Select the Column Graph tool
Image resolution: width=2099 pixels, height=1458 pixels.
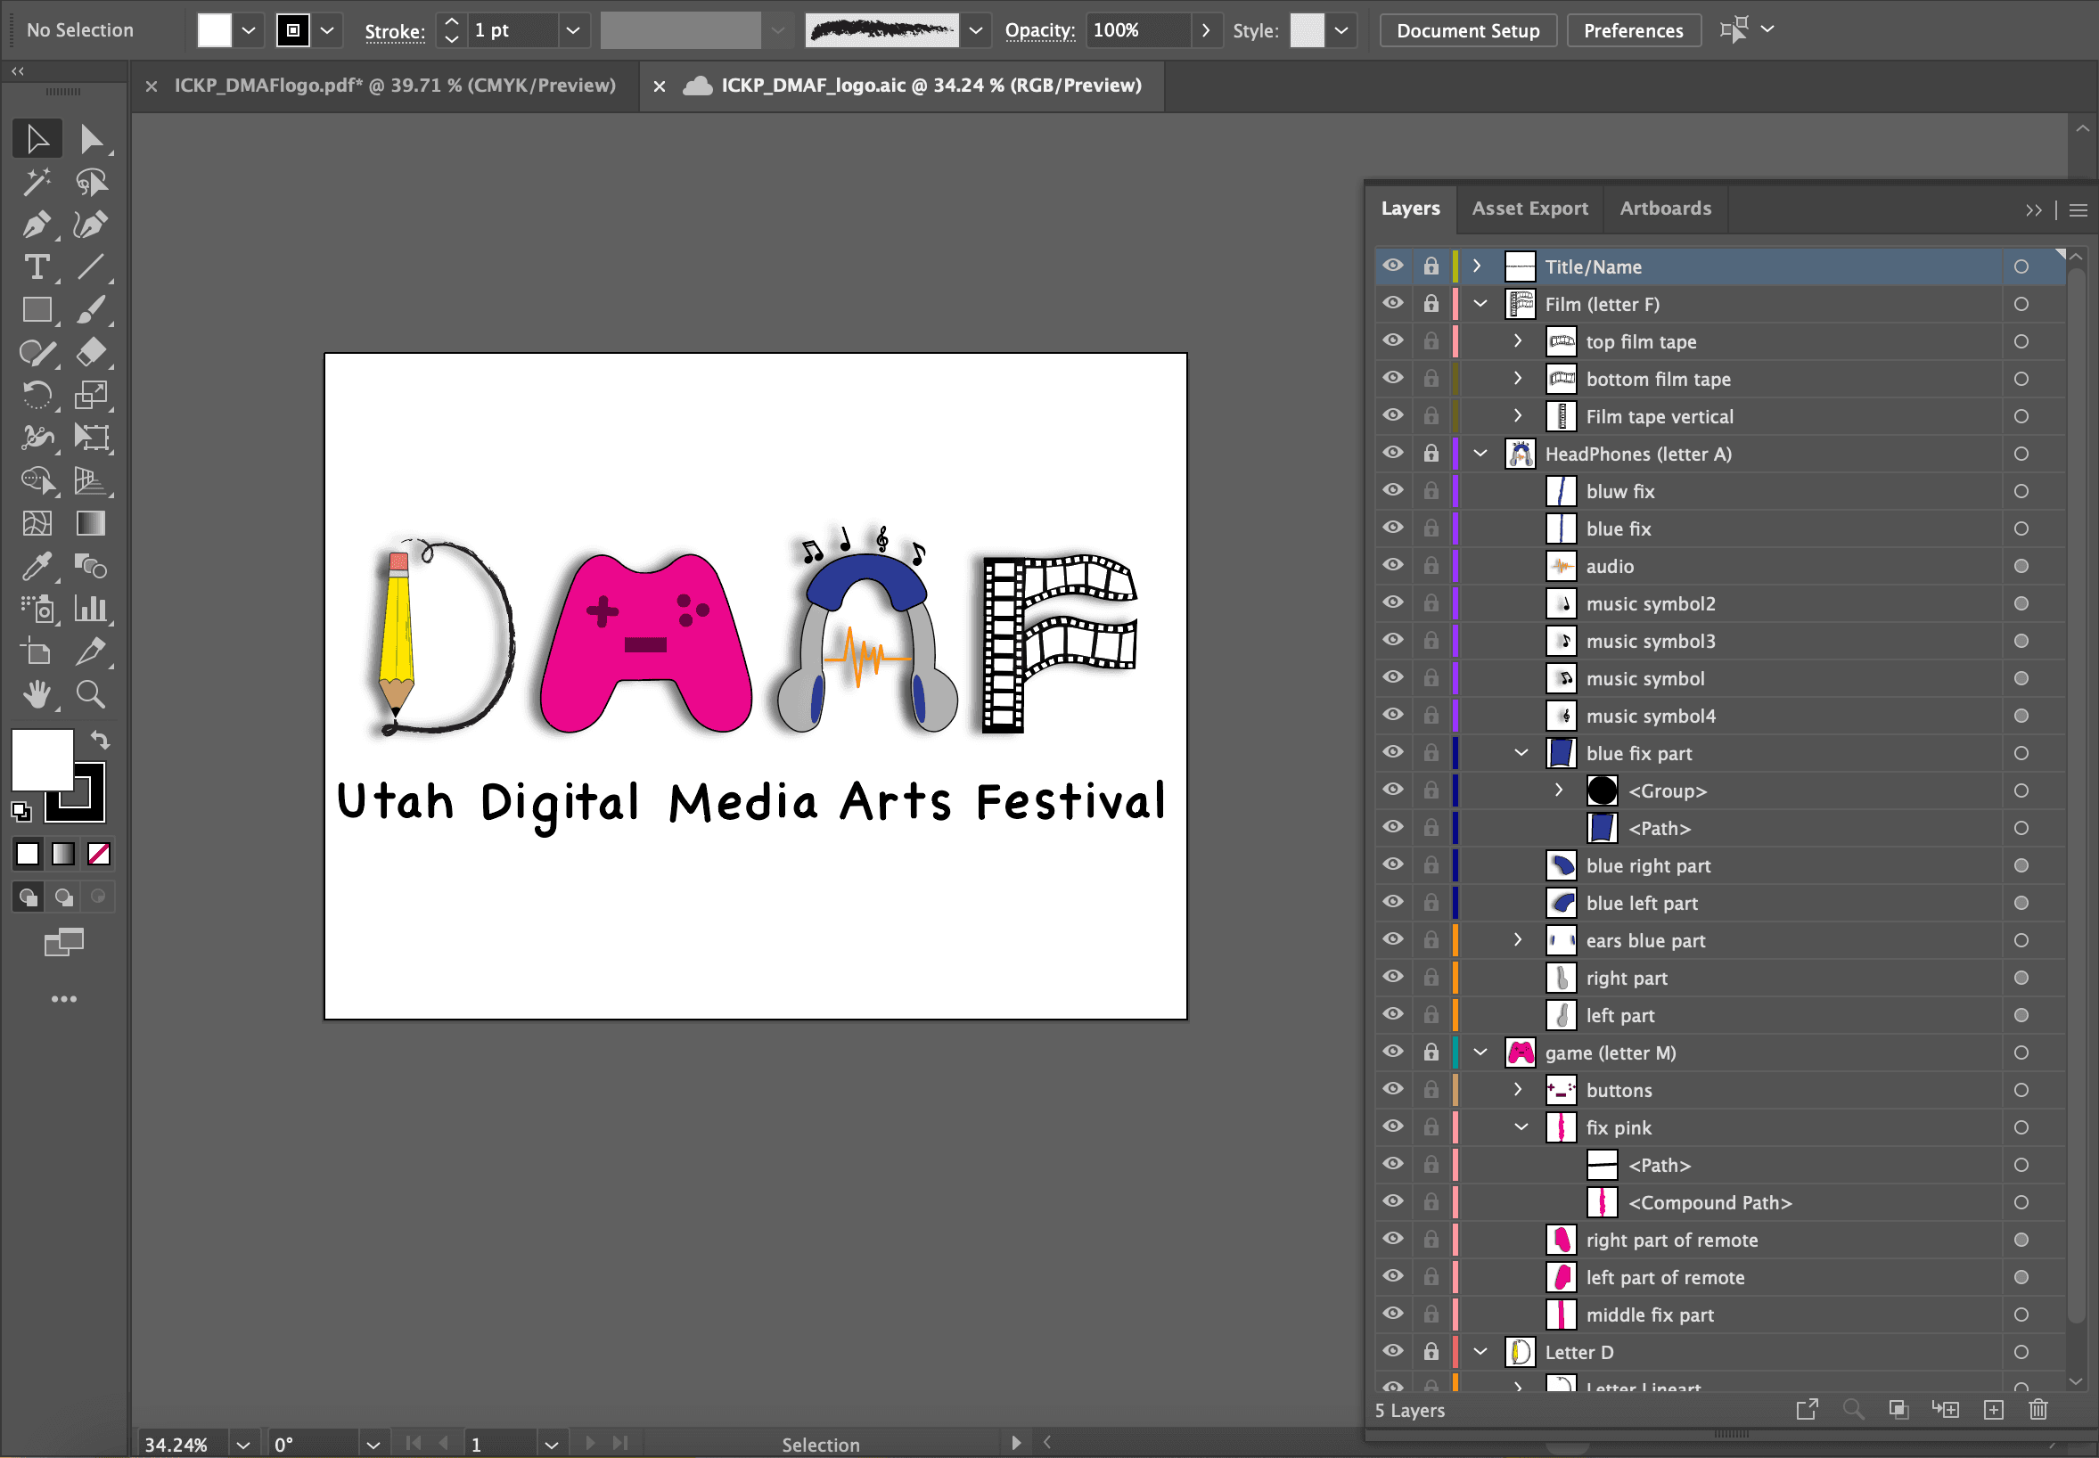point(90,609)
